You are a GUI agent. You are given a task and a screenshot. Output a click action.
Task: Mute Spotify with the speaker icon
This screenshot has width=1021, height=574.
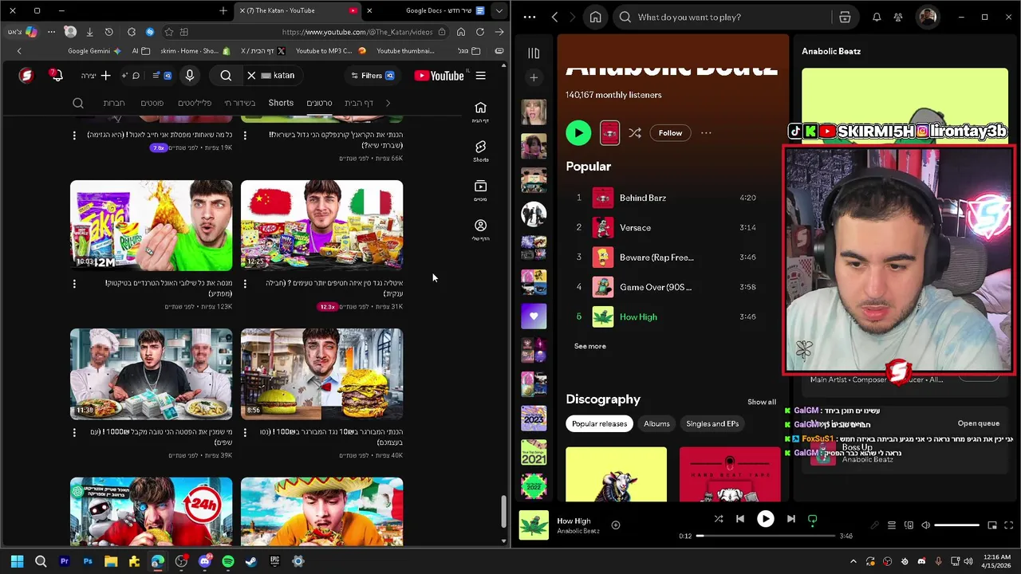tap(925, 525)
